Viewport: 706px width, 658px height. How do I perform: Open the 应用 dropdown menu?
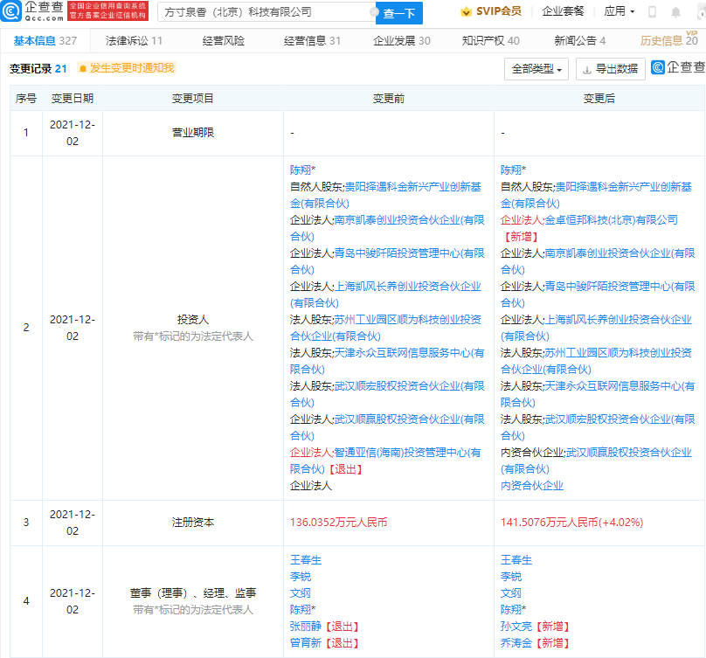pyautogui.click(x=619, y=11)
